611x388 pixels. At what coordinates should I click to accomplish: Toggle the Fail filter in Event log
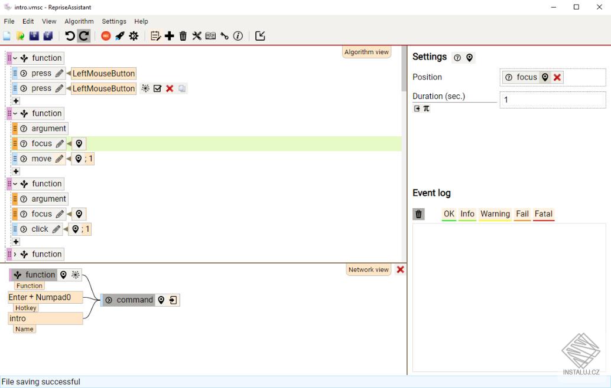[x=522, y=214]
